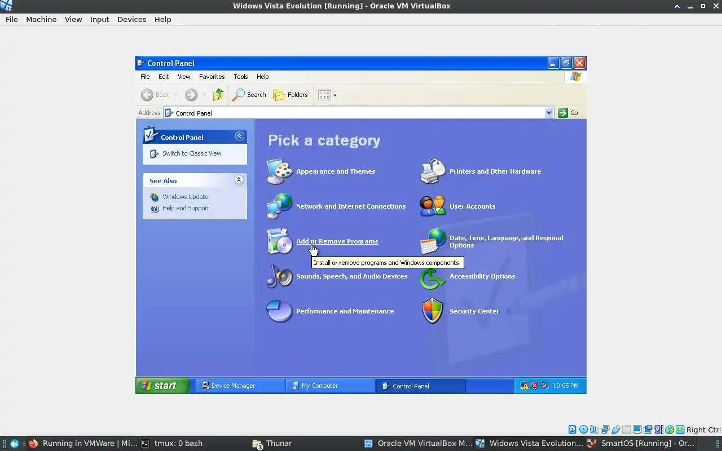Viewport: 722px width, 451px height.
Task: Open the Tools menu
Action: click(241, 77)
